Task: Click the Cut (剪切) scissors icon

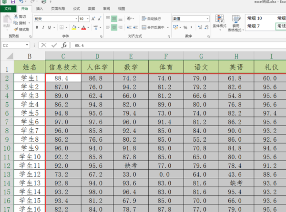Action: (x=17, y=16)
